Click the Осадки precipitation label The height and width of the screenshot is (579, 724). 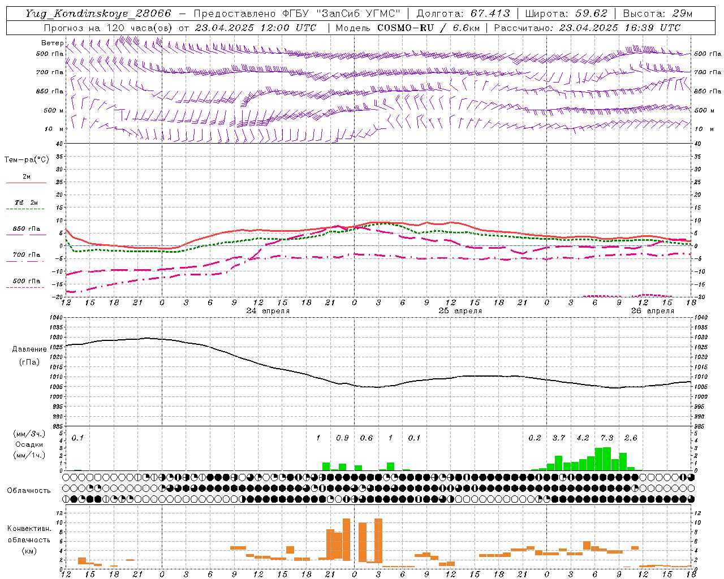coord(29,444)
